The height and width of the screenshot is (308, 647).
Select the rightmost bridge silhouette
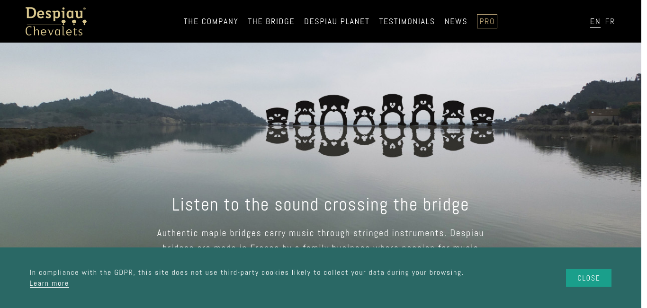pos(482,116)
